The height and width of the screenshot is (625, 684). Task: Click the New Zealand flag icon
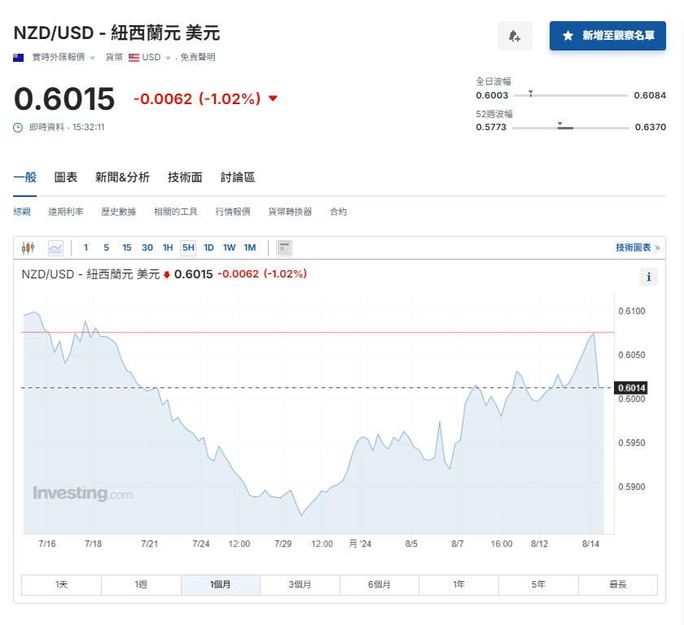19,58
